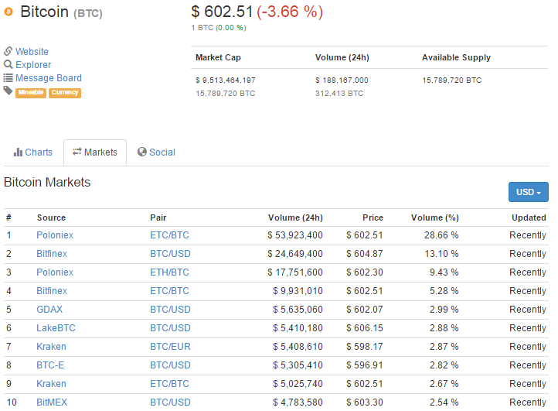This screenshot has width=558, height=411.
Task: Click the 28.66 % volume share cell
Action: (441, 235)
